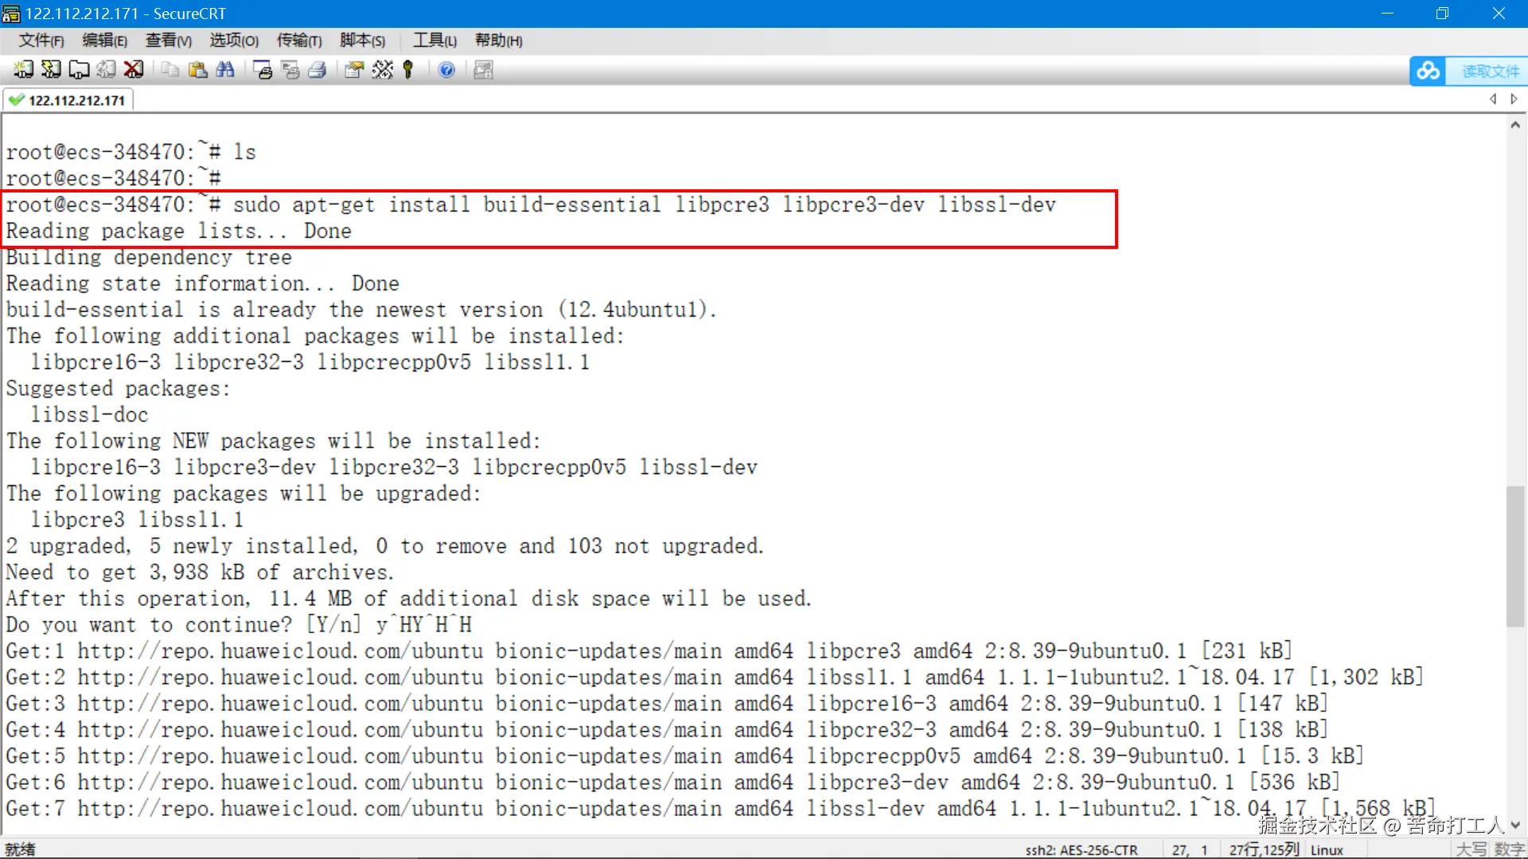Open Find with the binoculars icon

coord(225,70)
